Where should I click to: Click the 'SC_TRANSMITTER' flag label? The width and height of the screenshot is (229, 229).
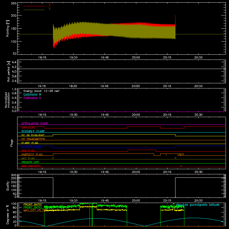pos(33,139)
